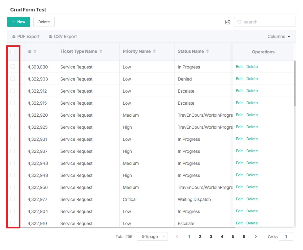The width and height of the screenshot is (303, 250).
Task: Check the row for ticket 4,393,030
Action: point(13,67)
